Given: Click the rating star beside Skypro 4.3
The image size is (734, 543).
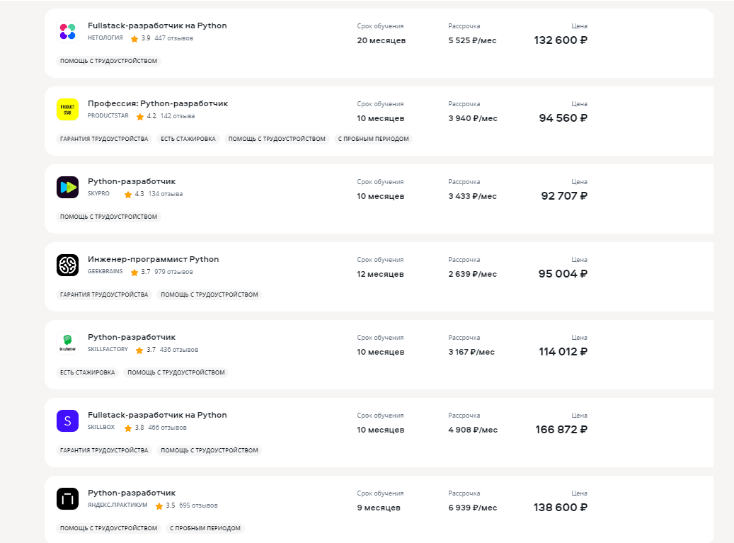Looking at the screenshot, I should (128, 195).
